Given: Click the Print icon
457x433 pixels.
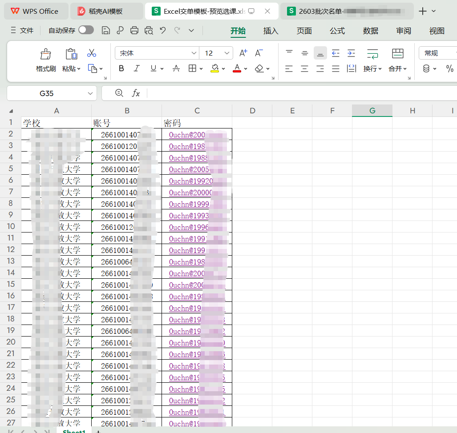Looking at the screenshot, I should click(134, 30).
